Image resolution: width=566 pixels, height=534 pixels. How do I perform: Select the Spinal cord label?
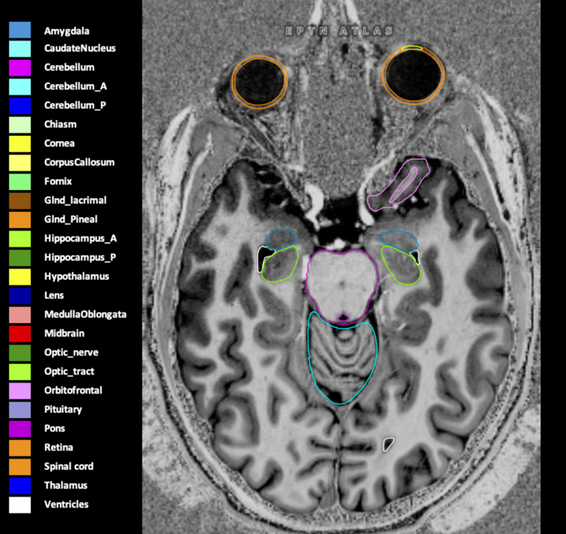click(69, 466)
